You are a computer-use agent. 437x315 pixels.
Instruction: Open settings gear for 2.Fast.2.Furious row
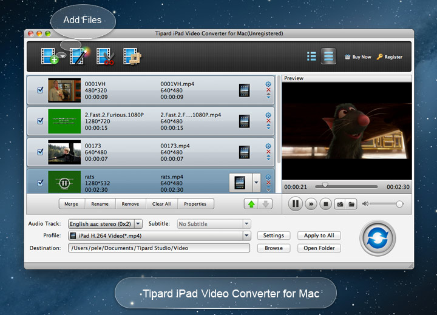268,115
